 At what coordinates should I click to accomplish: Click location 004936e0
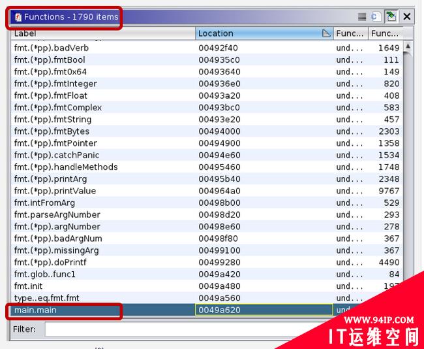(x=219, y=84)
